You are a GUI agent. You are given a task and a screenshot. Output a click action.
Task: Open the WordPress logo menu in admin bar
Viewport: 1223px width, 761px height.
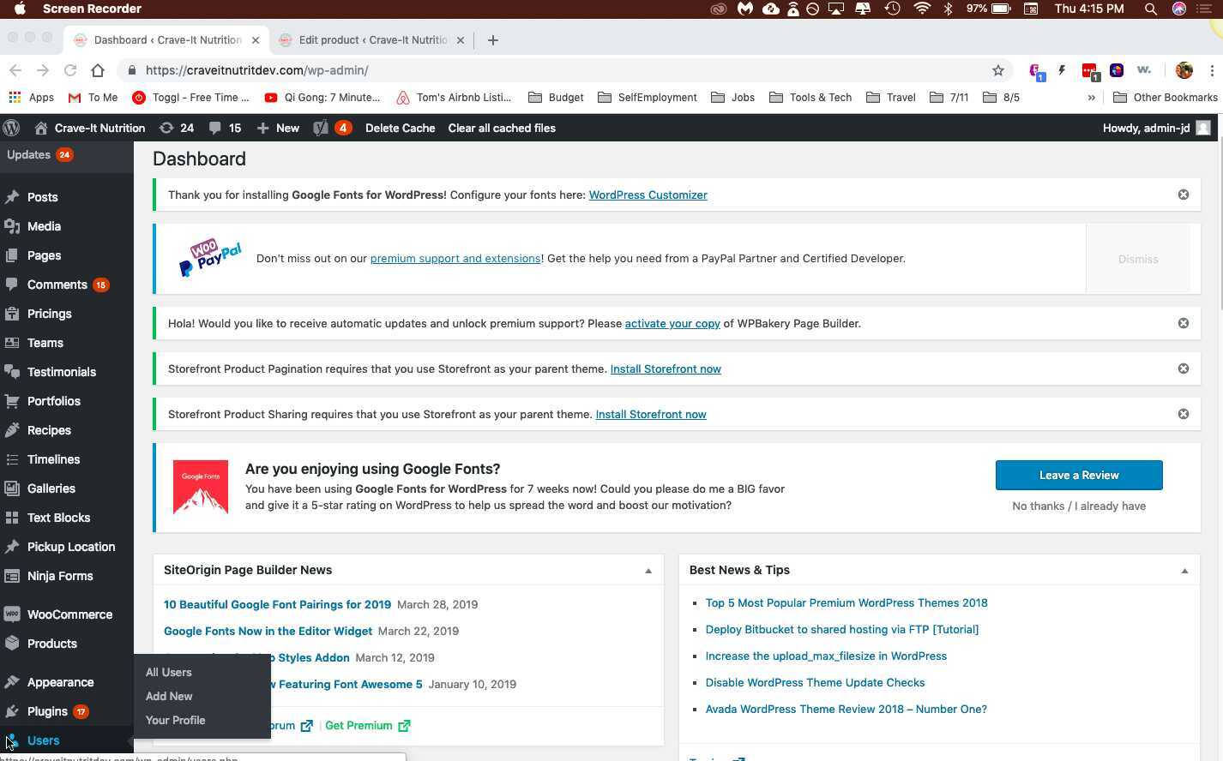(x=11, y=128)
